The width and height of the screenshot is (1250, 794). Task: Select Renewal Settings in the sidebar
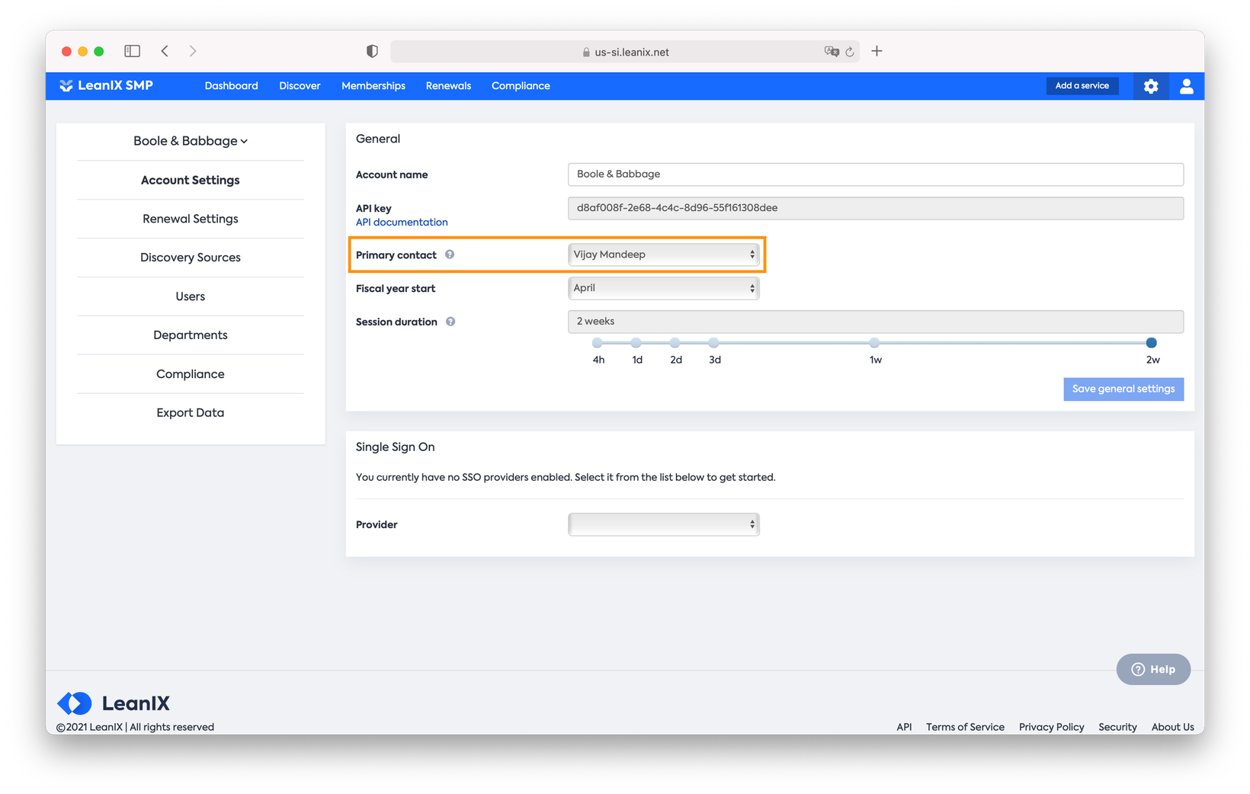(x=191, y=219)
